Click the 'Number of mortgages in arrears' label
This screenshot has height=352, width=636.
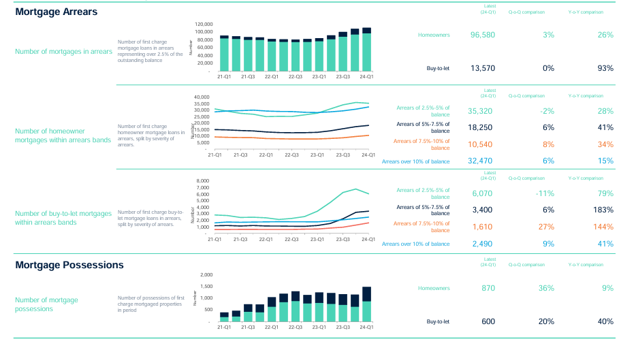[x=64, y=52]
